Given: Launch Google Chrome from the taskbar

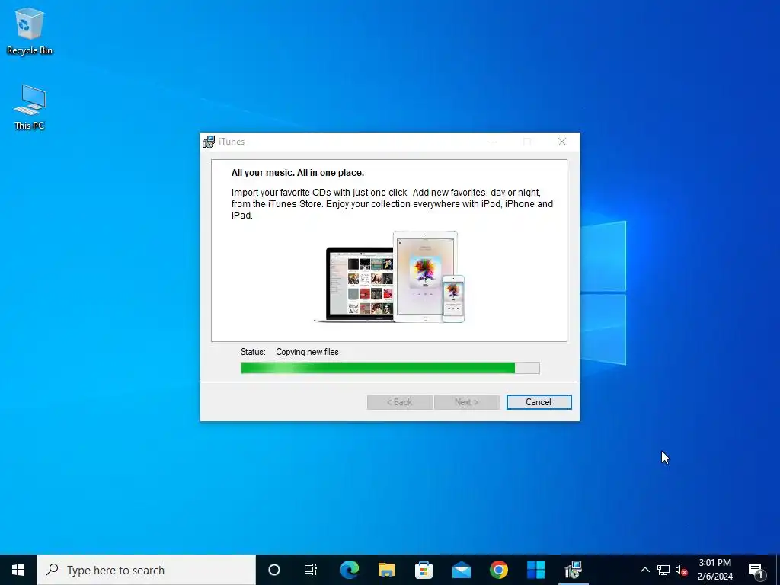Looking at the screenshot, I should pos(498,570).
